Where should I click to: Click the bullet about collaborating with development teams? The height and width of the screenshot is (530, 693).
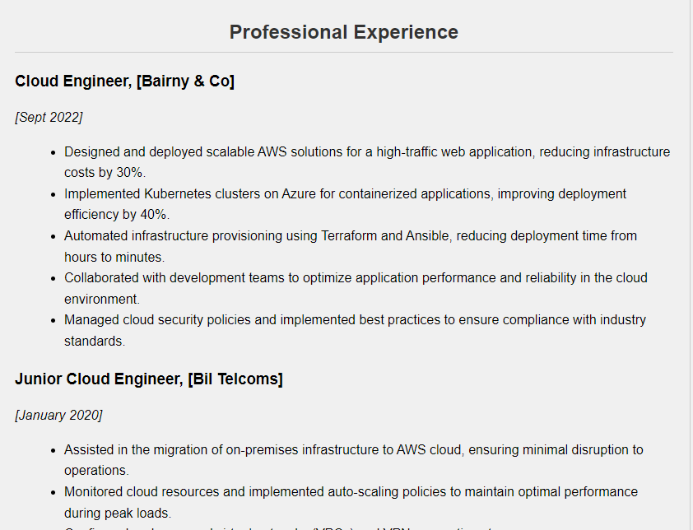coord(356,278)
